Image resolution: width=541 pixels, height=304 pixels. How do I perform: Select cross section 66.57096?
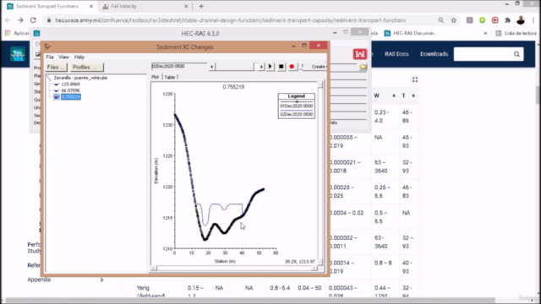pyautogui.click(x=70, y=90)
